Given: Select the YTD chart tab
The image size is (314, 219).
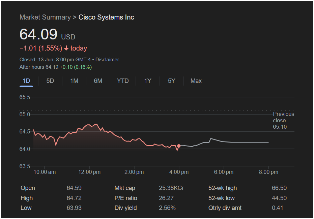Looking at the screenshot, I should 123,81.
